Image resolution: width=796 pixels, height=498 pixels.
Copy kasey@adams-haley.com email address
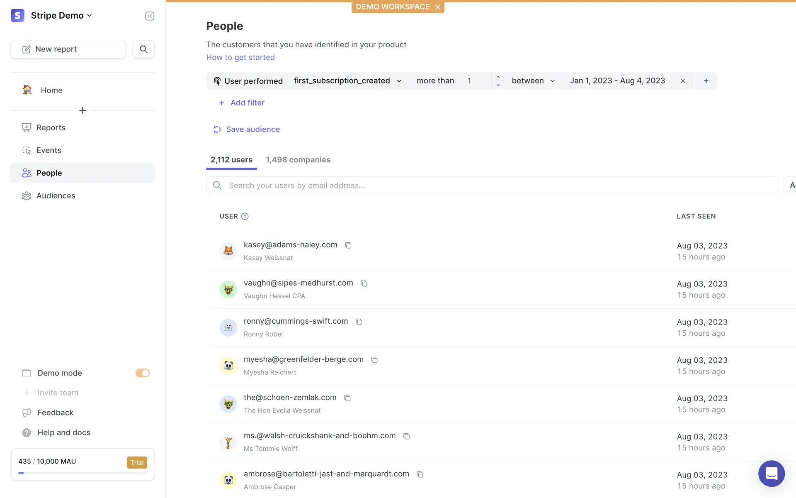[x=348, y=245]
